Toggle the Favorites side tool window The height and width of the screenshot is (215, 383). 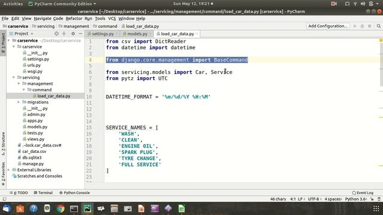(x=3, y=174)
